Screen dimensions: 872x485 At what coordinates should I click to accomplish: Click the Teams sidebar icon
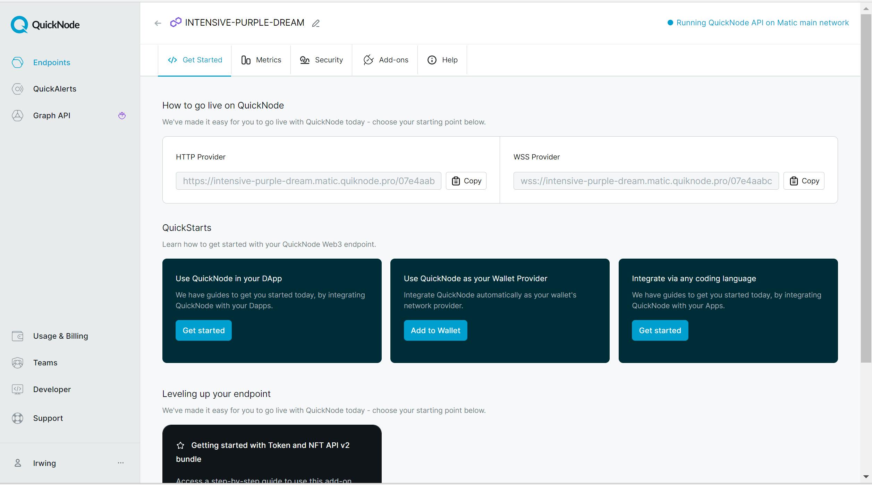17,363
